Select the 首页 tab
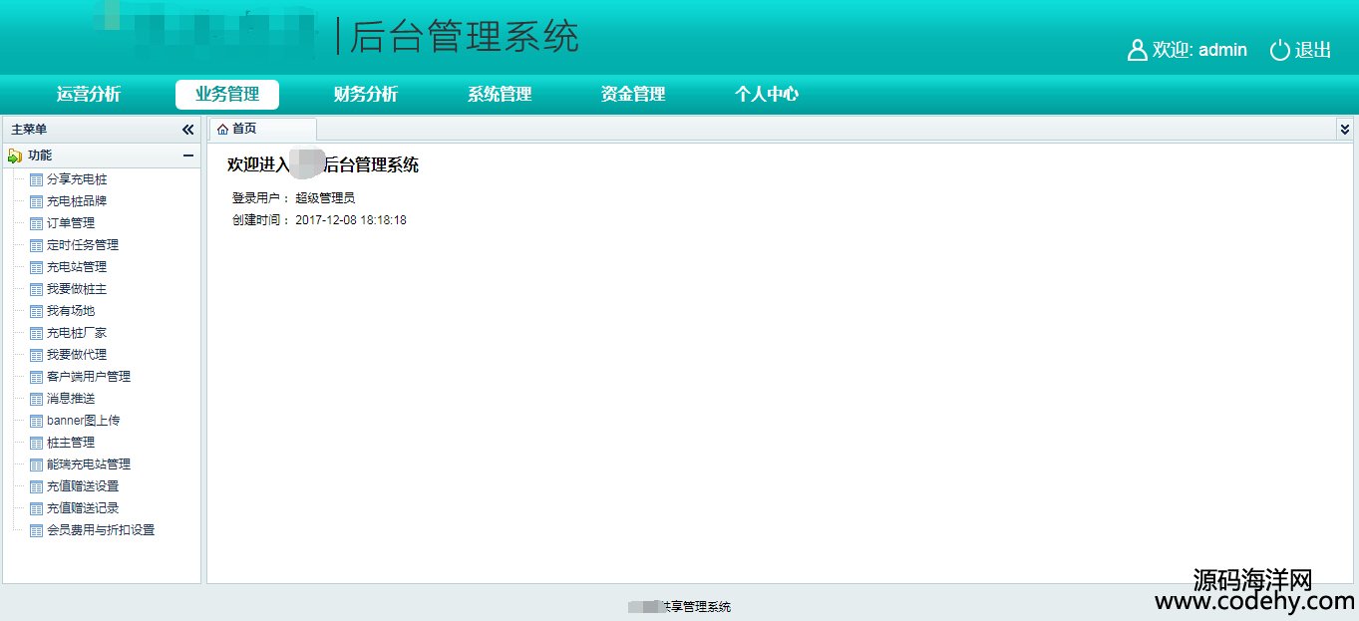 (244, 130)
